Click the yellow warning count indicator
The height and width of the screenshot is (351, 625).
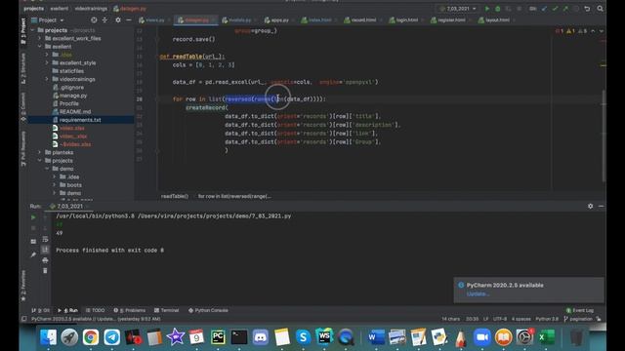[x=570, y=31]
